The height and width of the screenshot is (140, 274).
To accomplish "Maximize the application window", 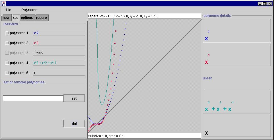I will click(x=264, y=4).
